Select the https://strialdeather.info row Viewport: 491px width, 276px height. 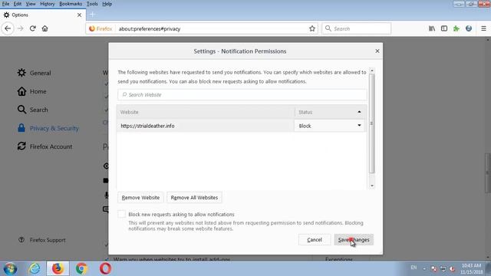(206, 126)
